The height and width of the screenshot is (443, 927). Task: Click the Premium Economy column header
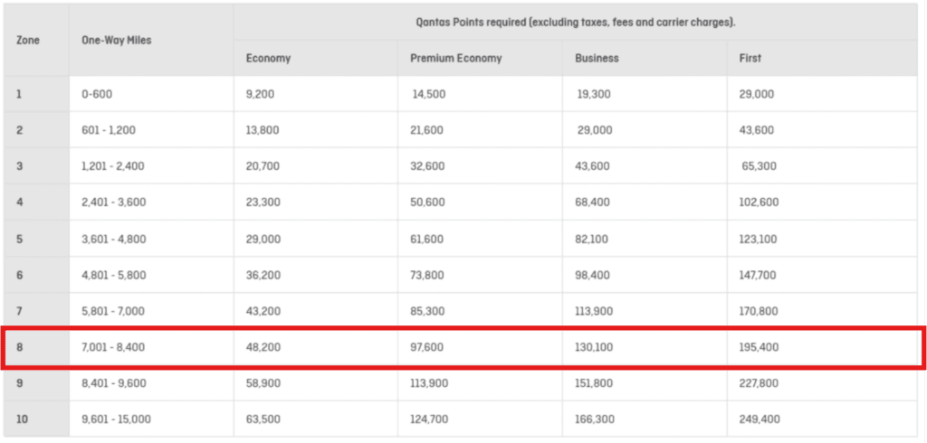(480, 58)
